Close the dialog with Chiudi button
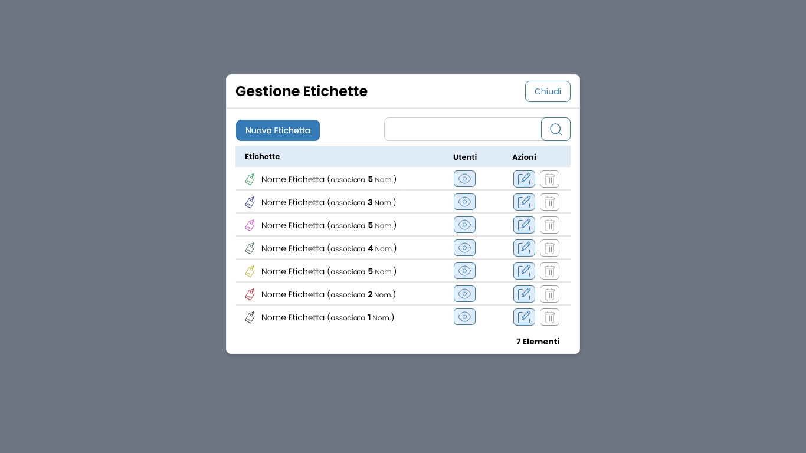 [548, 91]
